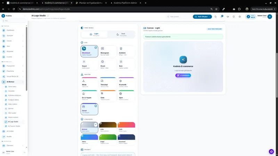Reload the page in Chrome
This screenshot has width=278, height=156.
tap(14, 9)
